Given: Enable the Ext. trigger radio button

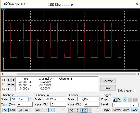Looking at the screenshot, I should point(135,91).
